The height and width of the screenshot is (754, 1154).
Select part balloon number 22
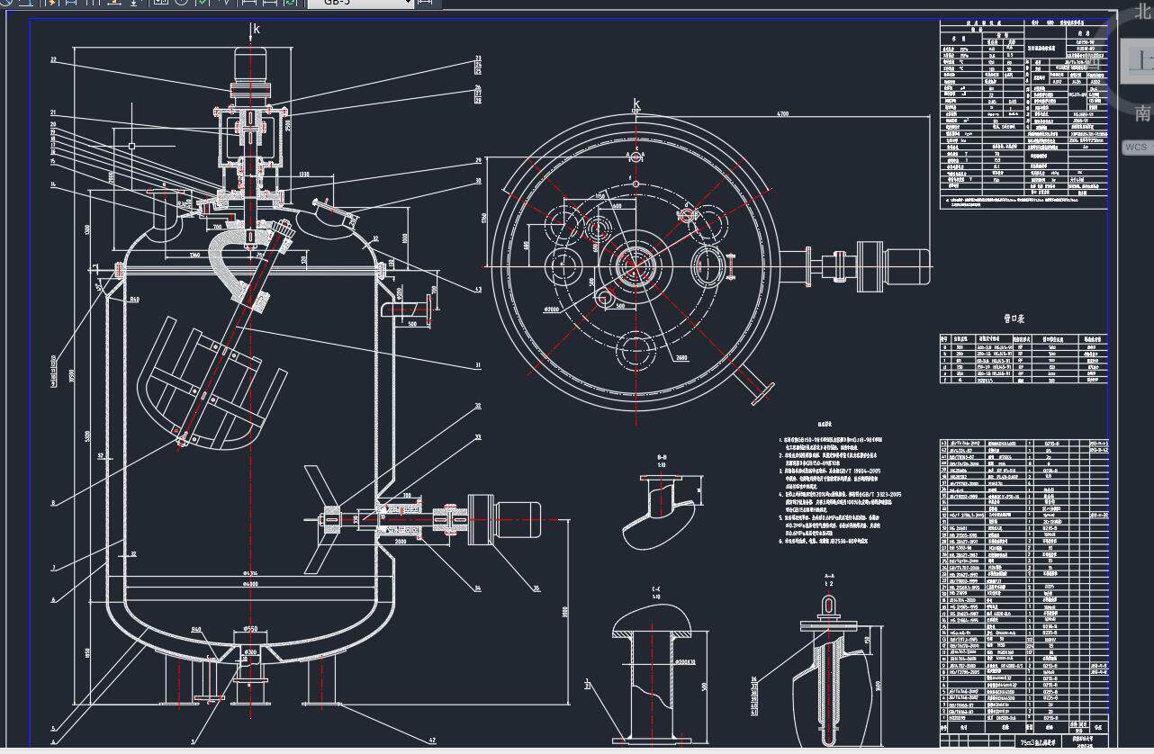[x=53, y=60]
